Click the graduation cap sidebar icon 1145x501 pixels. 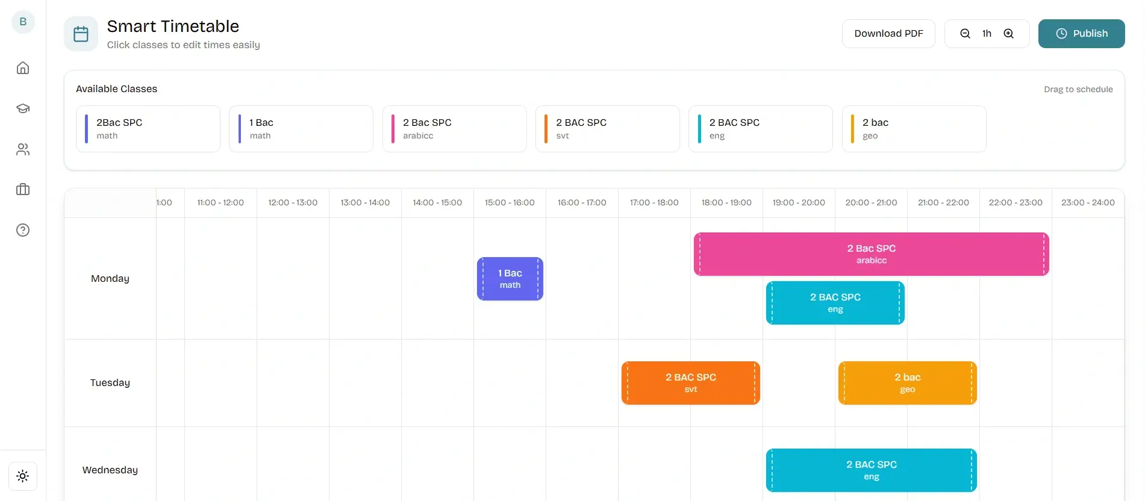[23, 108]
